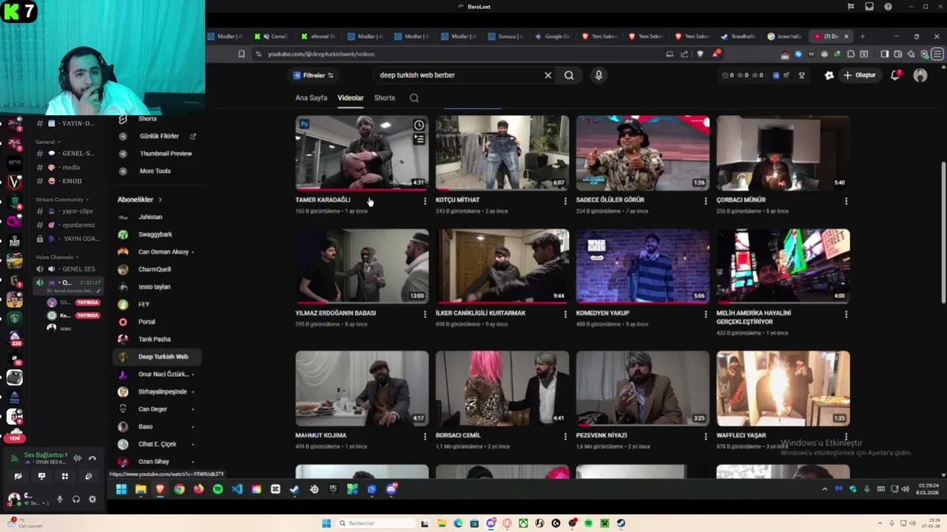
Task: Toggle Discord noise suppression icon
Action: [x=77, y=459]
